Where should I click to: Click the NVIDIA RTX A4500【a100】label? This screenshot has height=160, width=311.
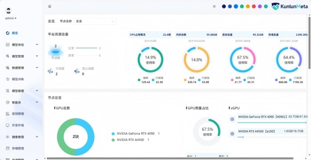pyautogui.click(x=257, y=131)
